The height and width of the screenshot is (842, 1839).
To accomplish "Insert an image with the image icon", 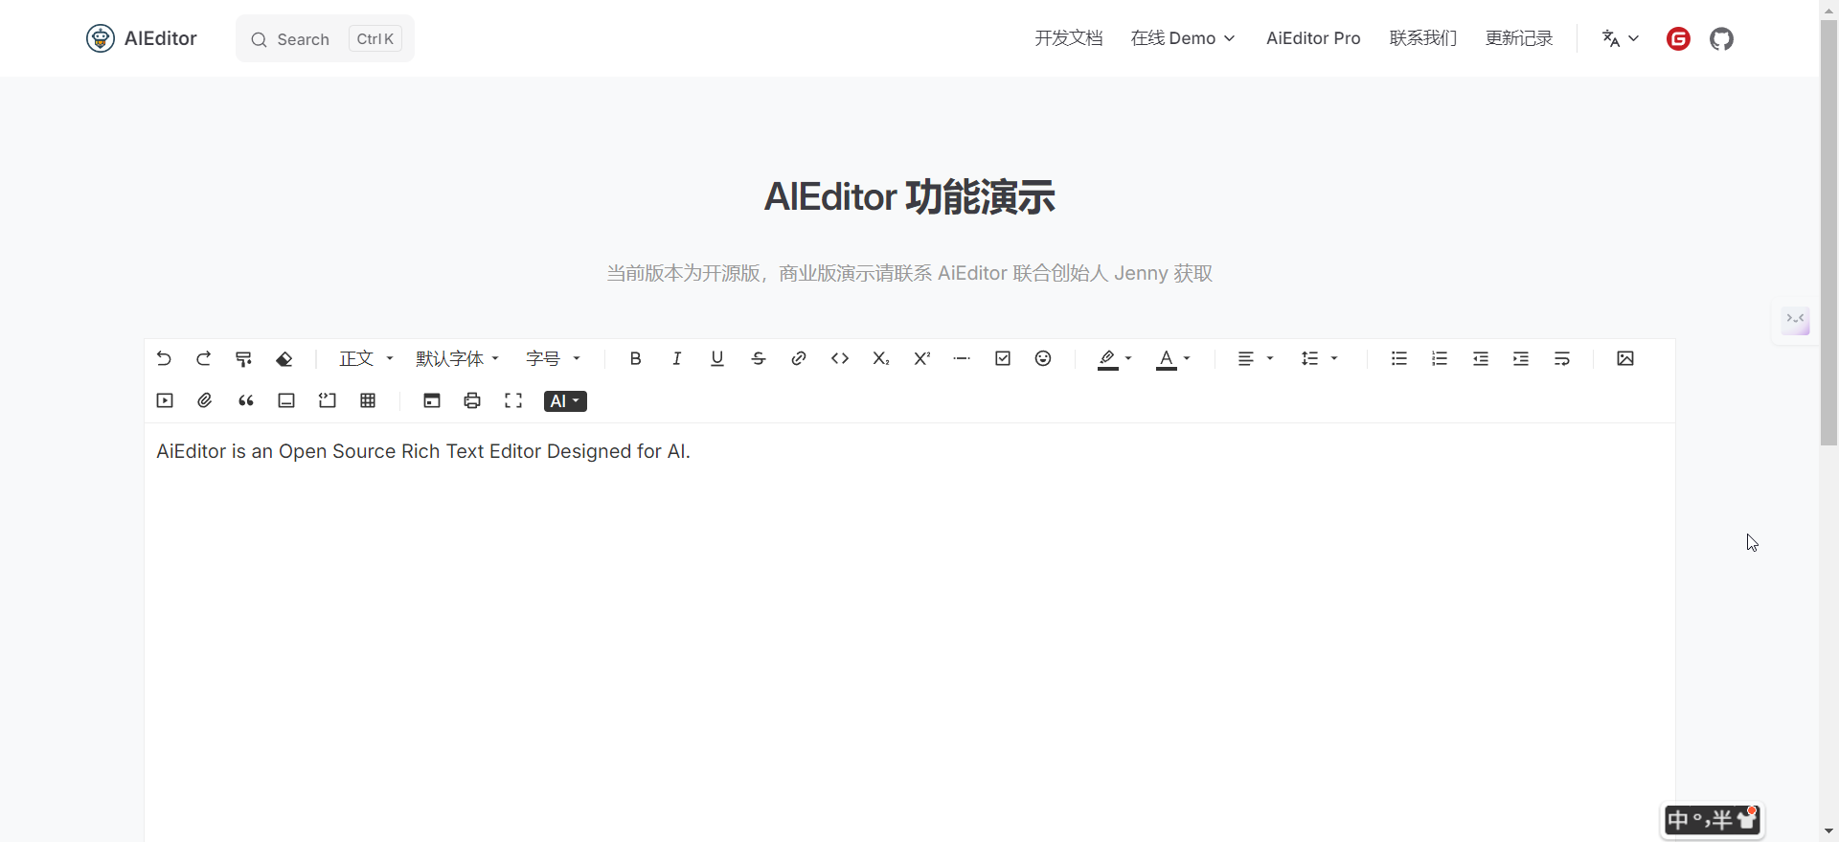I will [x=1625, y=358].
